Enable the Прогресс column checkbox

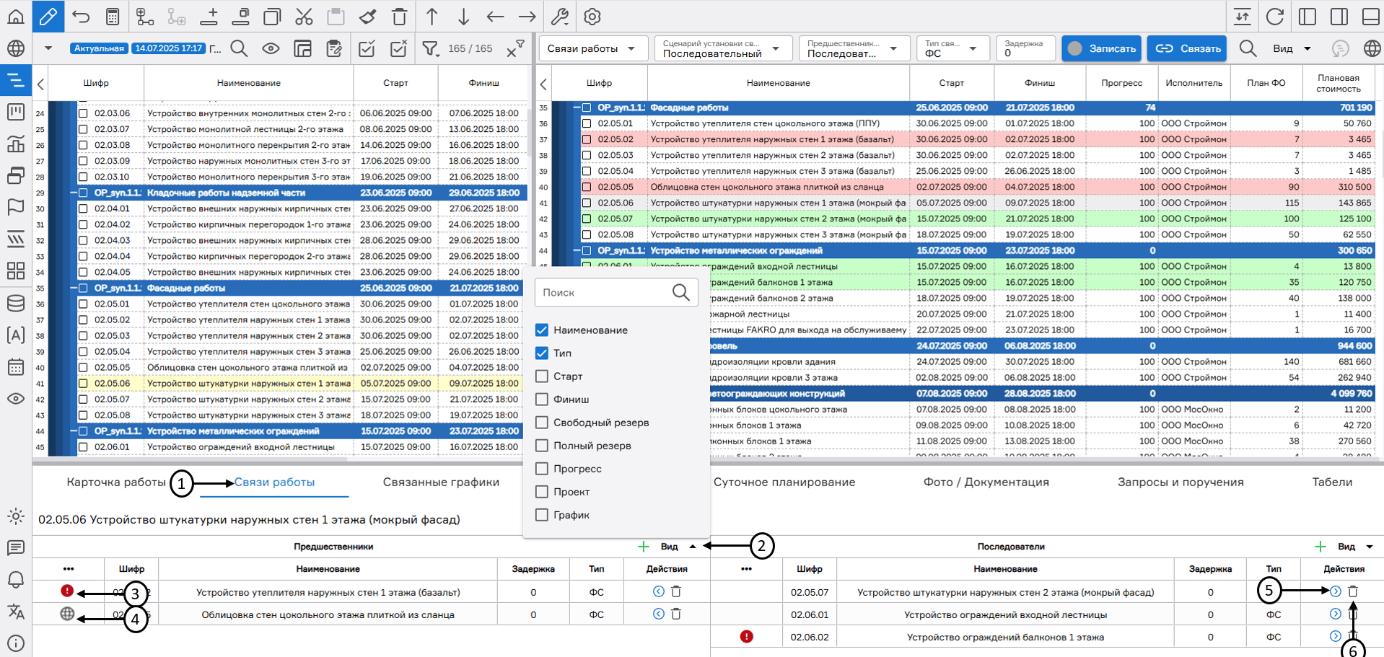[542, 469]
